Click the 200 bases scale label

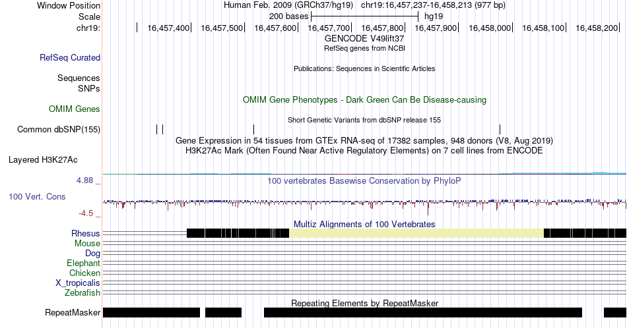coord(288,16)
